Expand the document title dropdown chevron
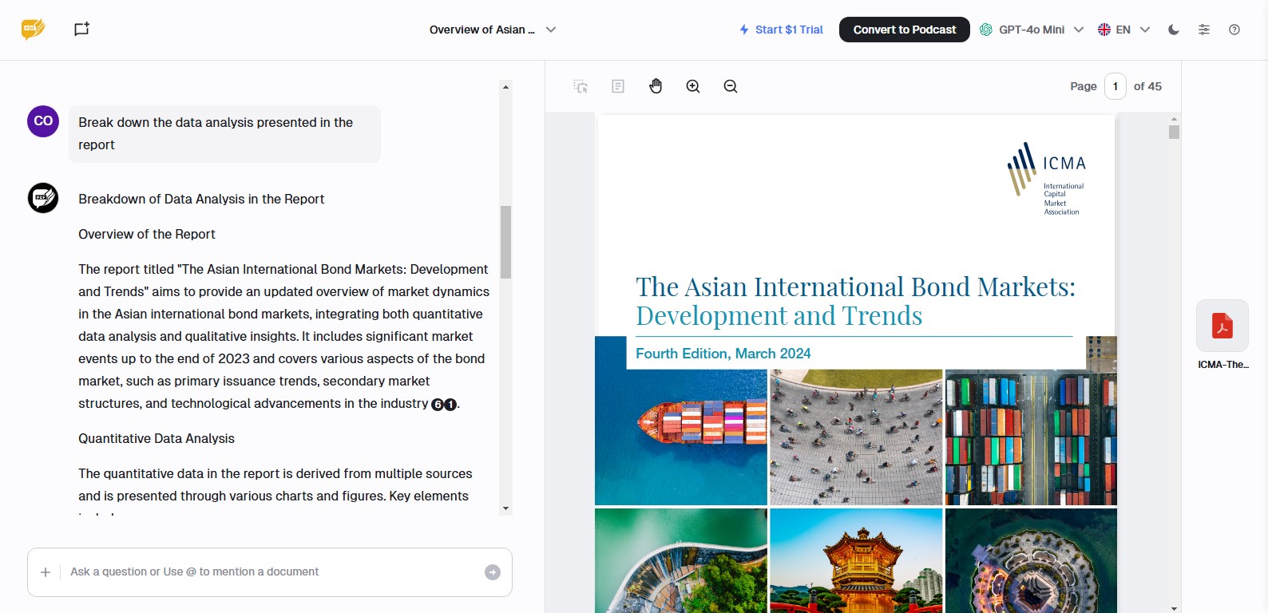Screen dimensions: 1268x613 (551, 30)
